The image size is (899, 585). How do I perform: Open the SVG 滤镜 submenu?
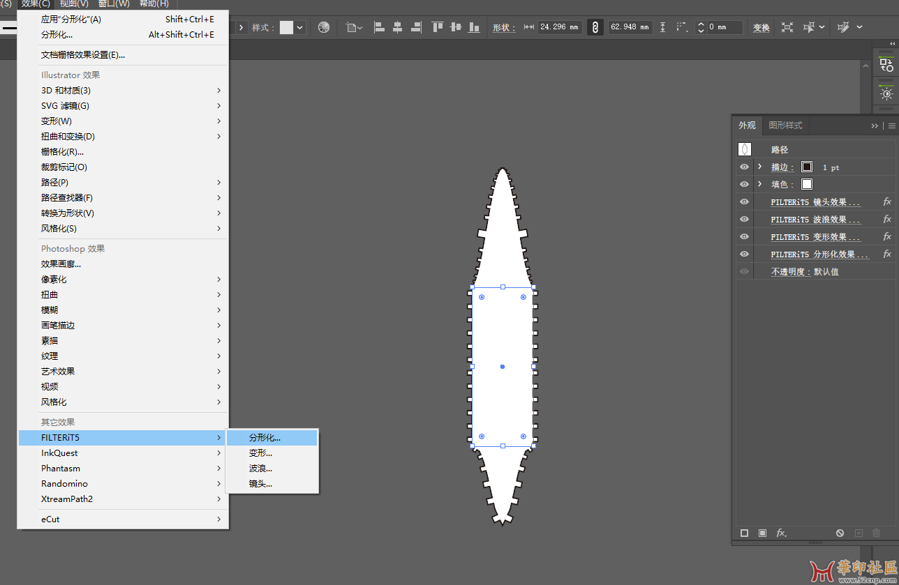pos(123,106)
